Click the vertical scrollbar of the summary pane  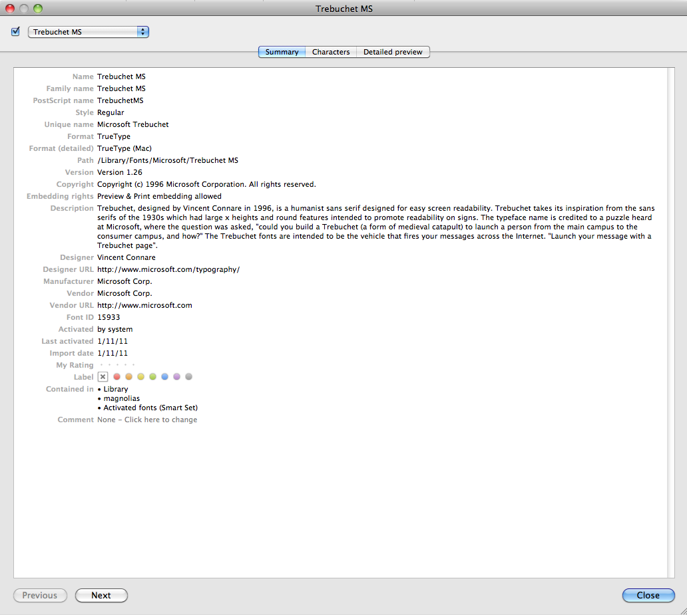tap(671, 322)
